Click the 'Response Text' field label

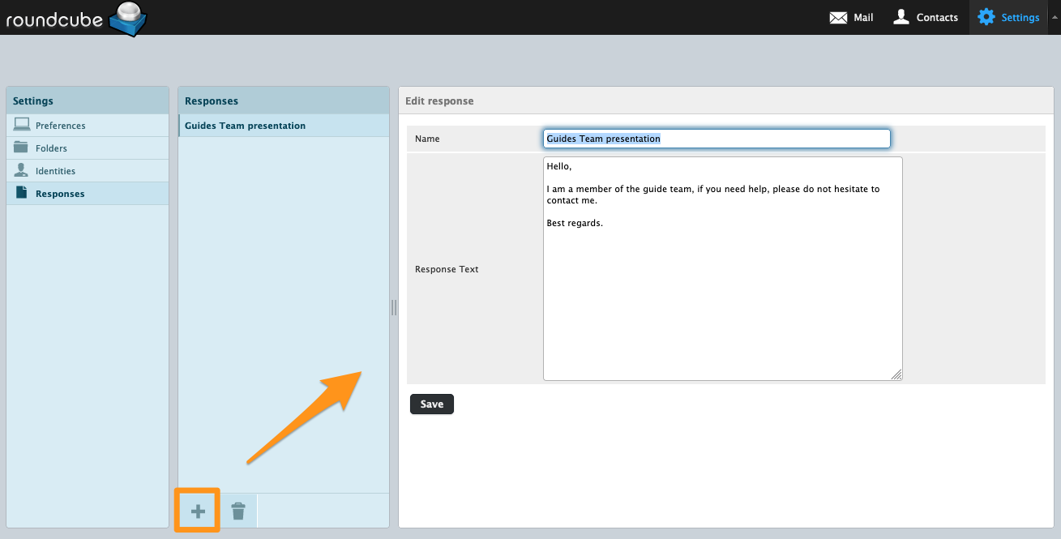tap(447, 269)
